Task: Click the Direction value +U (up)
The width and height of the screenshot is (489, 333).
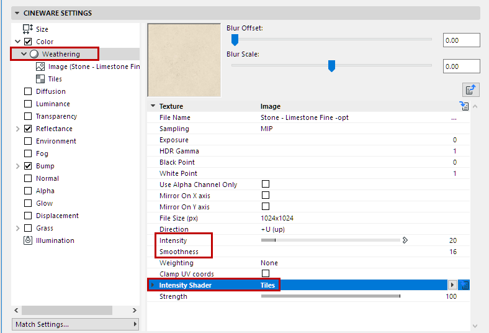Action: coord(273,229)
